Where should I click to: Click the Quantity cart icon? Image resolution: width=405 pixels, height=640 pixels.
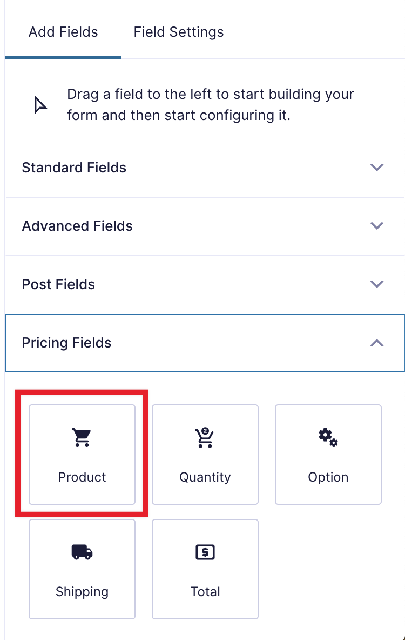(x=205, y=437)
